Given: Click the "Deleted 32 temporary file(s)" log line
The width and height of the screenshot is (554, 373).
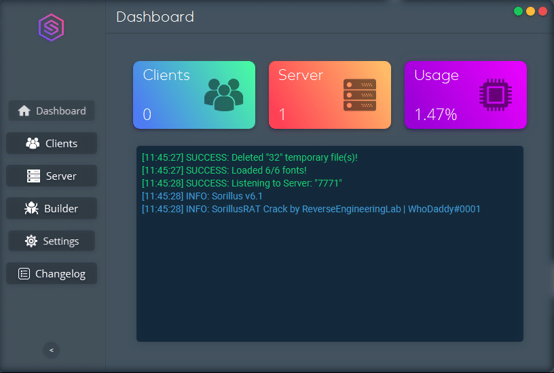Looking at the screenshot, I should pyautogui.click(x=249, y=157).
